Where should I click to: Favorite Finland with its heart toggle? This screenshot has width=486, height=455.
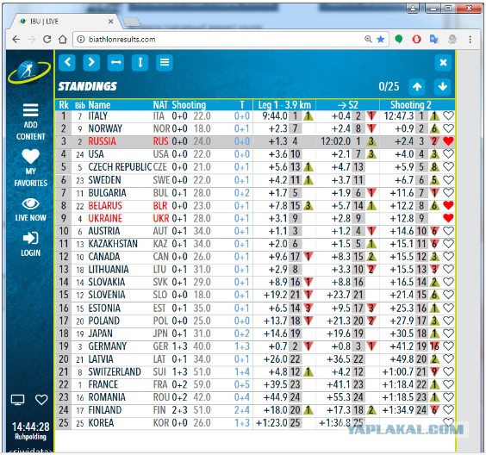(448, 409)
